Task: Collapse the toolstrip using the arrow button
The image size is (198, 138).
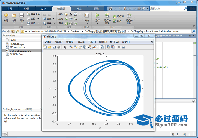Action: pos(194,26)
